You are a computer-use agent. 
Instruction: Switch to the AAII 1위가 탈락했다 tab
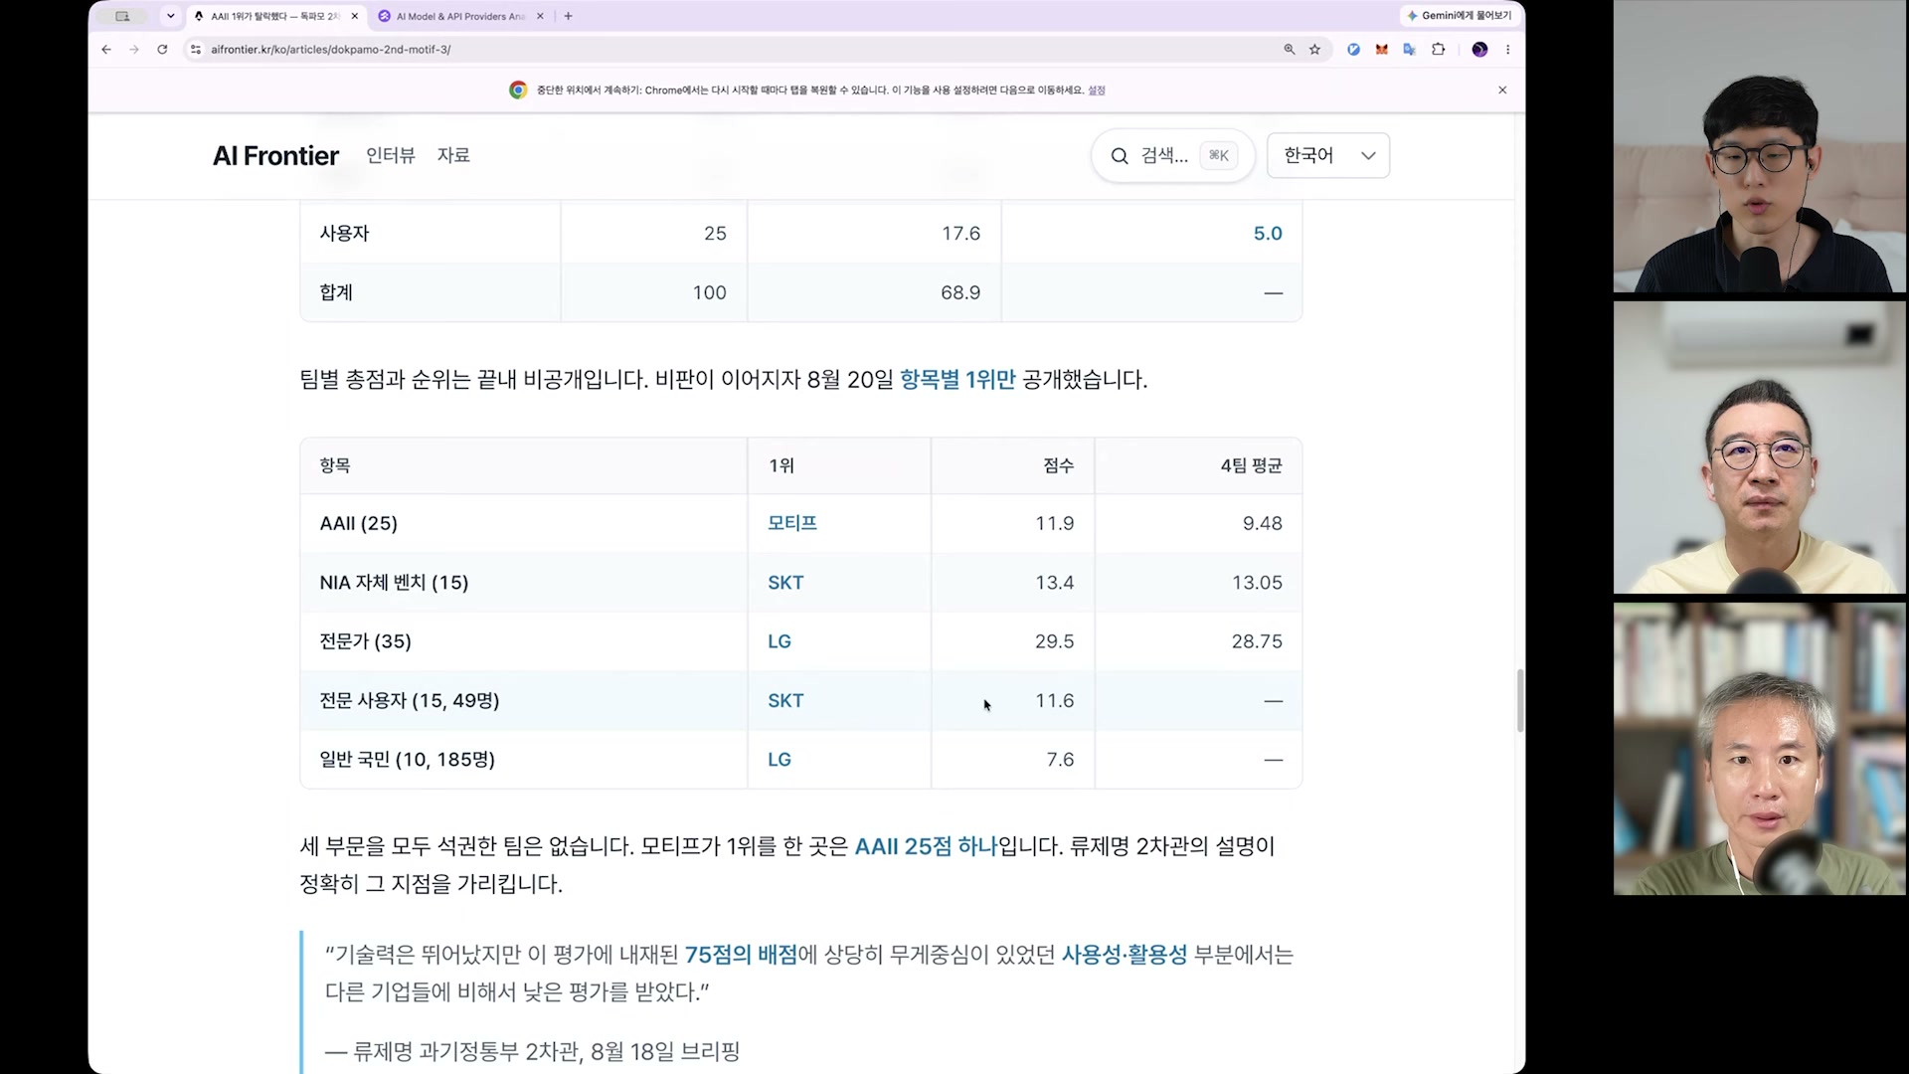(x=275, y=16)
